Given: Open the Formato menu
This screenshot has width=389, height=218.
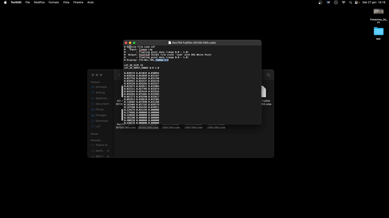Looking at the screenshot, I should pos(53,2).
